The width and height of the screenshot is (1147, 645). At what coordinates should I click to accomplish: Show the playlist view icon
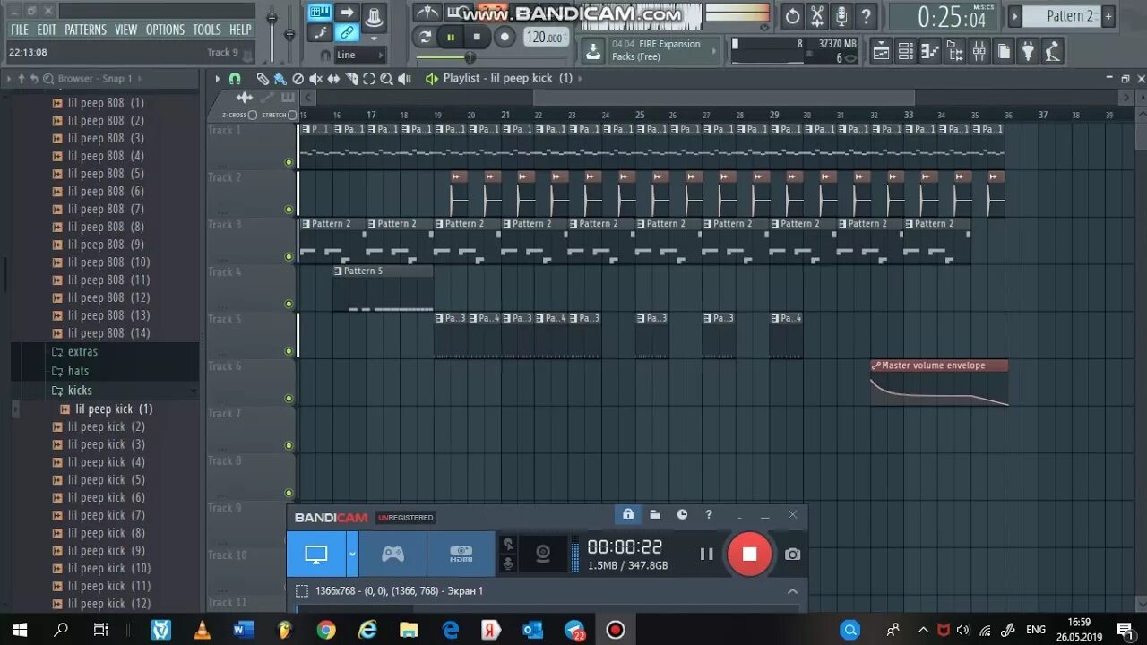pos(882,51)
